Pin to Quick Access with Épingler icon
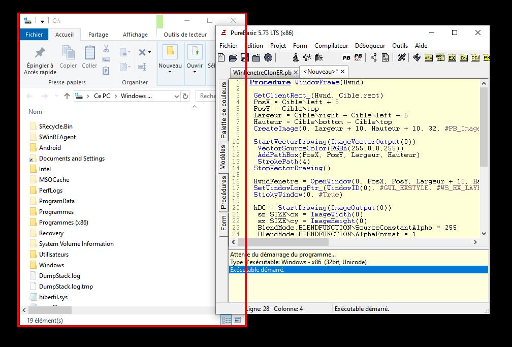Image resolution: width=512 pixels, height=347 pixels. pyautogui.click(x=39, y=52)
